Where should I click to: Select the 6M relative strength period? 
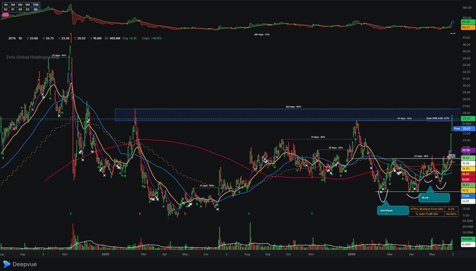point(21,5)
